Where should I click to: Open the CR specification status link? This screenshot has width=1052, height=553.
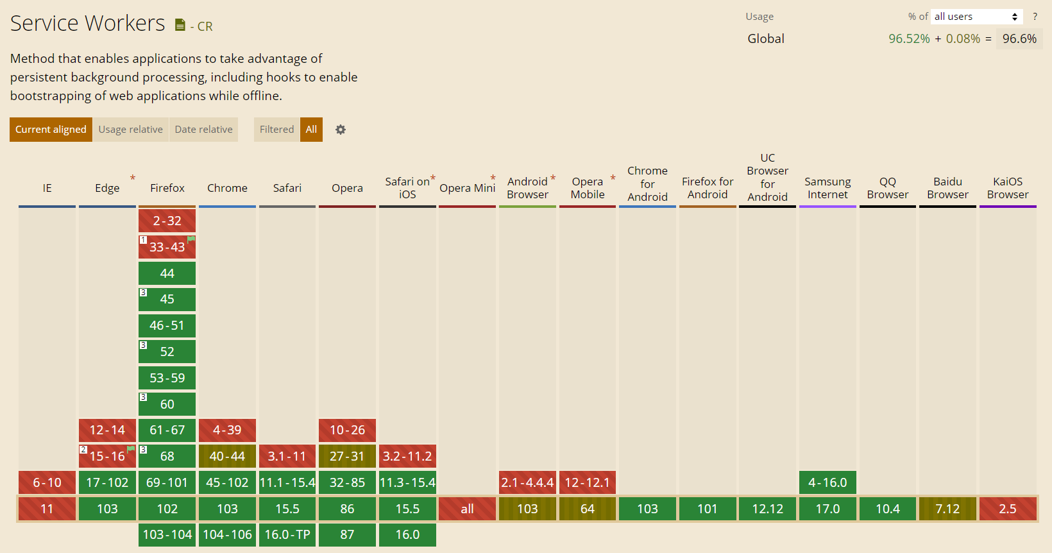[x=201, y=26]
